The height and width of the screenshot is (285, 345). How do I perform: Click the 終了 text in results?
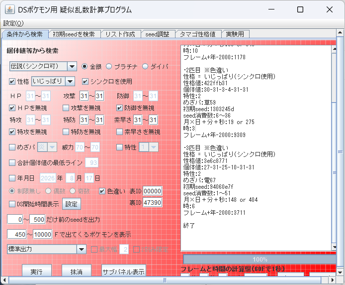tap(189, 226)
